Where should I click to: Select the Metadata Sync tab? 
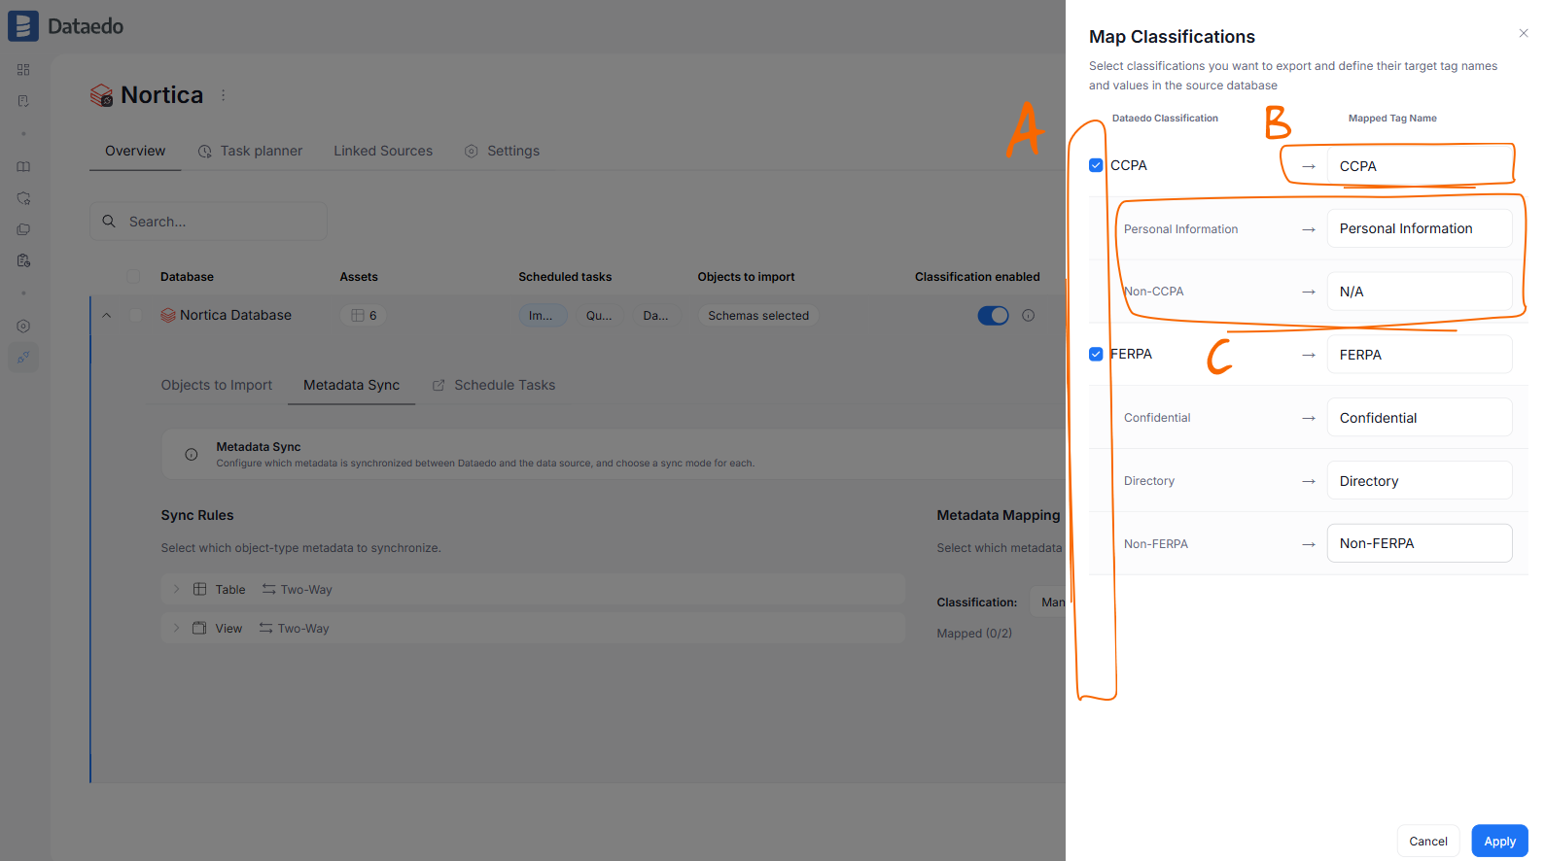352,385
